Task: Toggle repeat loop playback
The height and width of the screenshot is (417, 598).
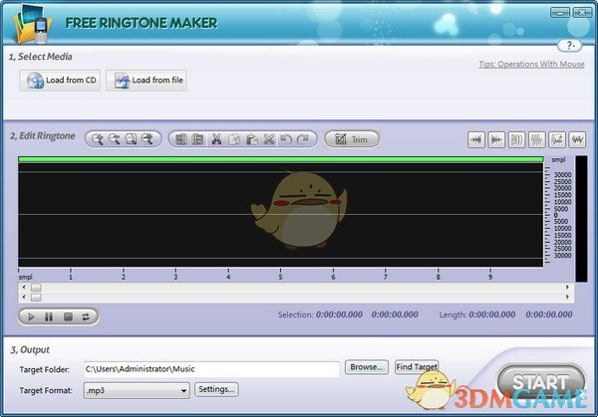Action: (x=86, y=316)
